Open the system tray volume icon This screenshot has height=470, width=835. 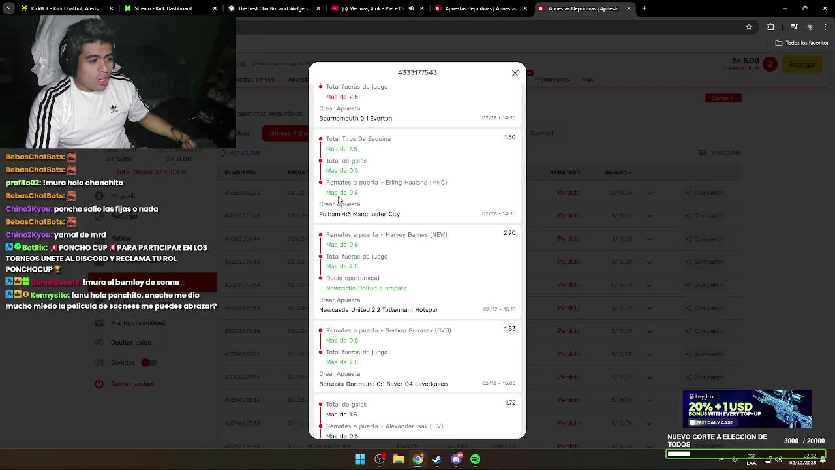[778, 460]
